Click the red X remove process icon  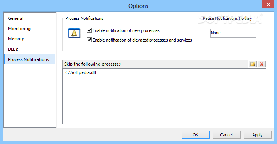(261, 64)
